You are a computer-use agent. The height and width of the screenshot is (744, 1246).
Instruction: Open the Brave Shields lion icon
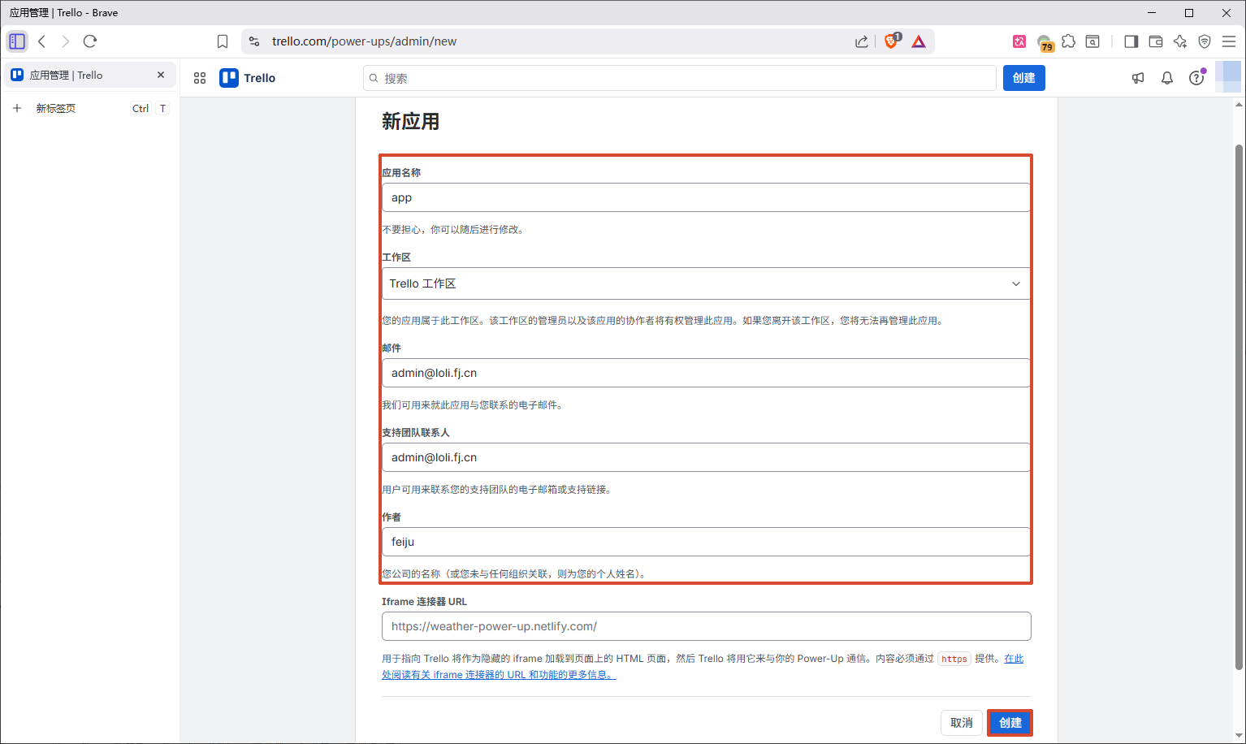tap(892, 41)
